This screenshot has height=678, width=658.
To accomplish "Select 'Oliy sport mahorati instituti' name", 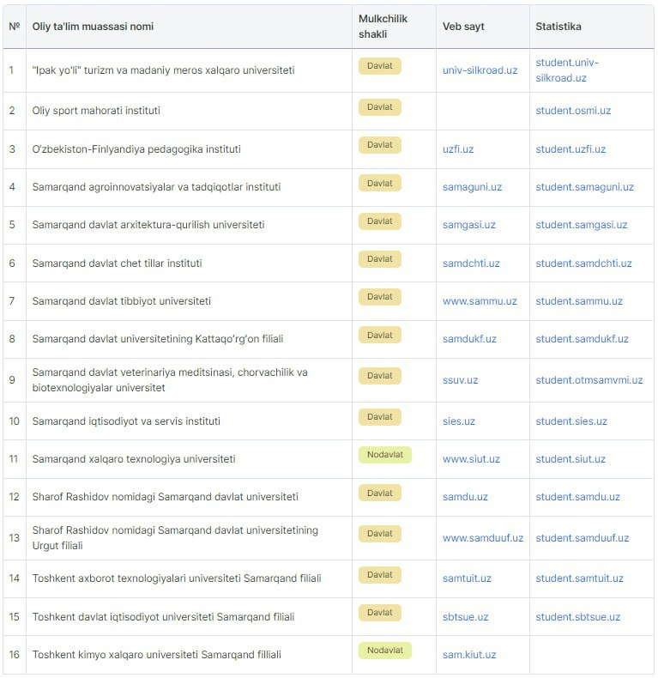I will click(x=96, y=111).
